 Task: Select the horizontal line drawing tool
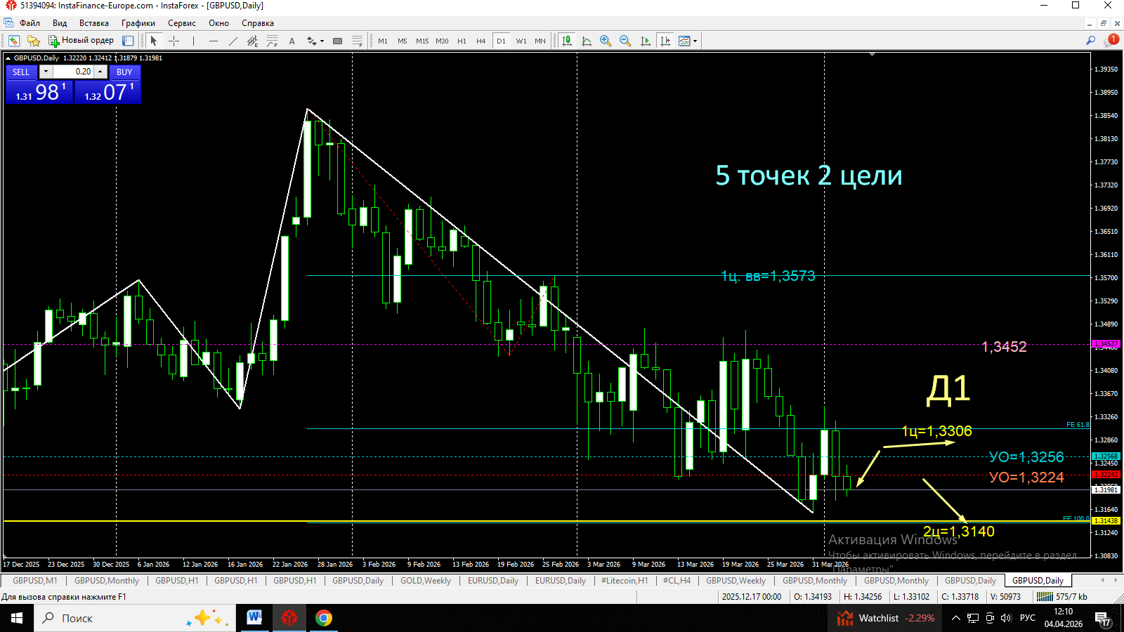(x=214, y=41)
